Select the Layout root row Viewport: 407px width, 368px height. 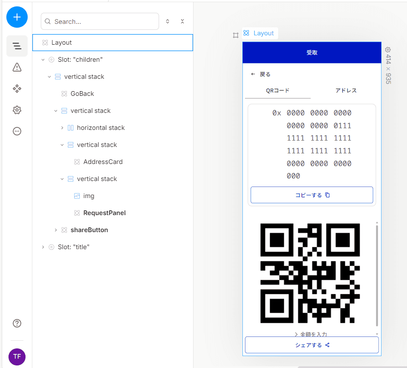coord(113,43)
